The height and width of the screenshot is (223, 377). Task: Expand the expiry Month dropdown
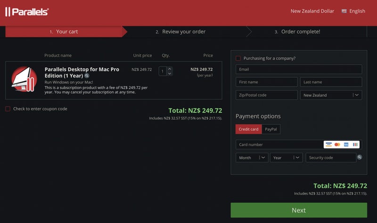pyautogui.click(x=252, y=157)
